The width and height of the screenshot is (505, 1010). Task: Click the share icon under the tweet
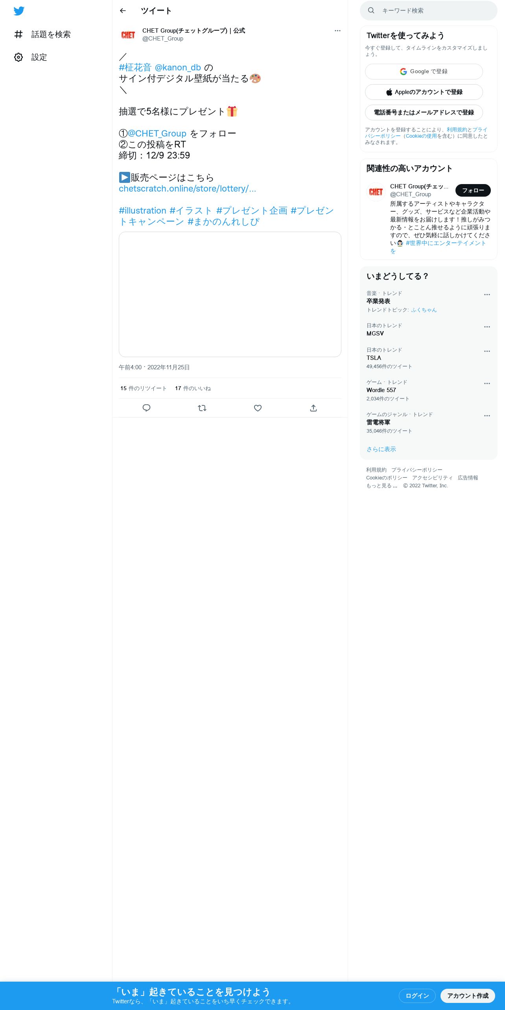pyautogui.click(x=313, y=408)
